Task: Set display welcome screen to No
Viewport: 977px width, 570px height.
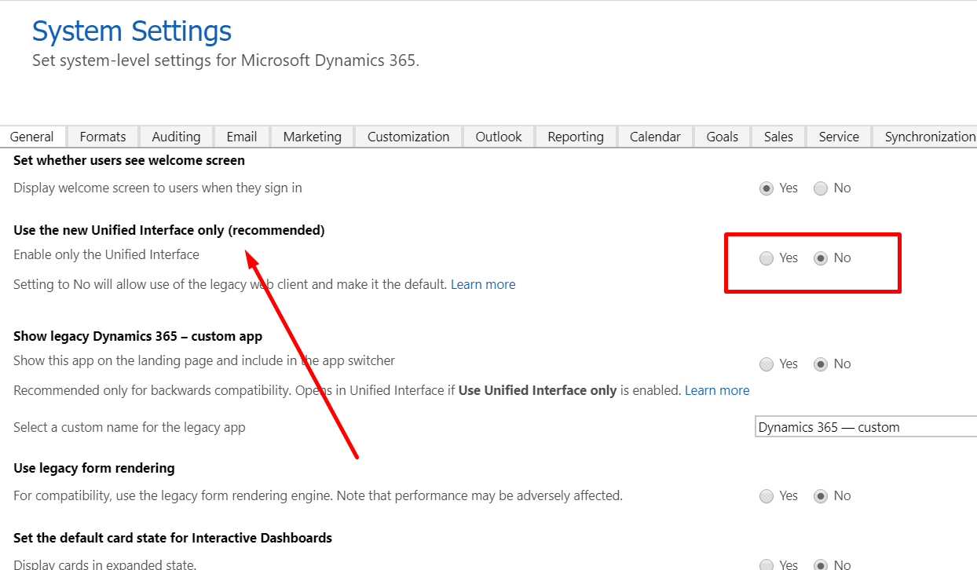Action: pyautogui.click(x=821, y=188)
